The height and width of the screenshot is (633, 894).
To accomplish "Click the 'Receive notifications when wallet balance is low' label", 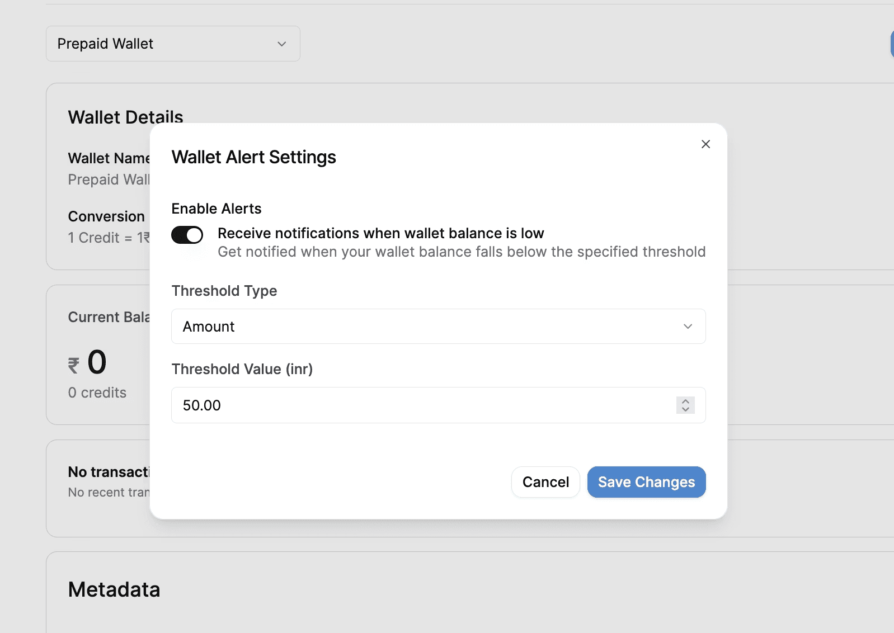I will [380, 233].
